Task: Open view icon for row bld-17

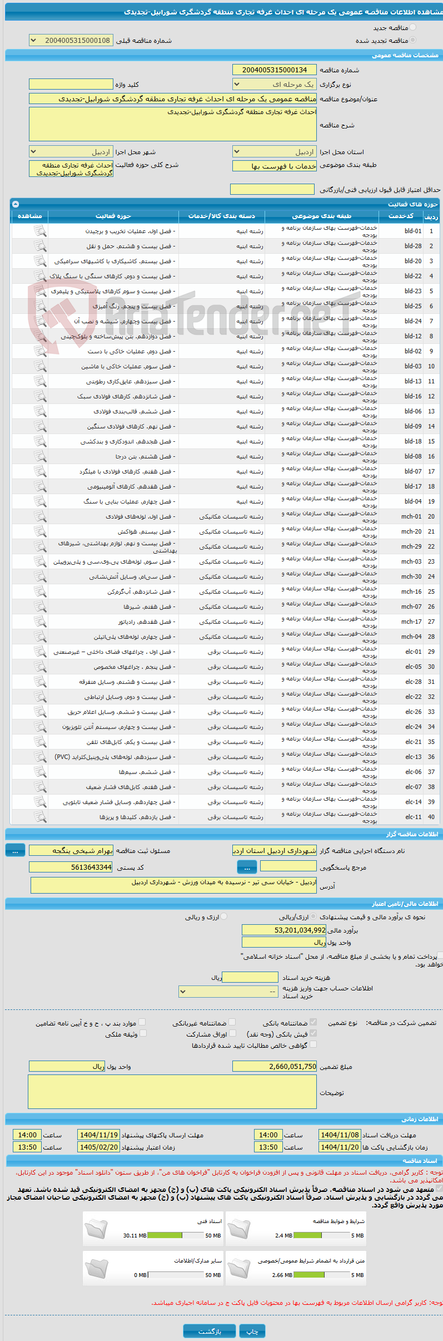Action: tap(40, 486)
